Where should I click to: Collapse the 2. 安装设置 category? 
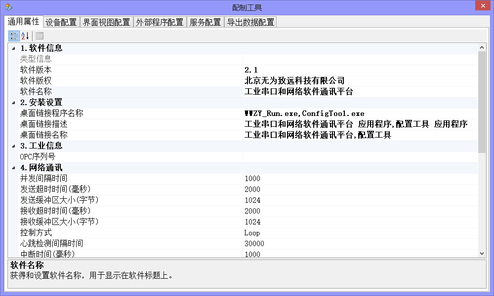click(x=13, y=103)
